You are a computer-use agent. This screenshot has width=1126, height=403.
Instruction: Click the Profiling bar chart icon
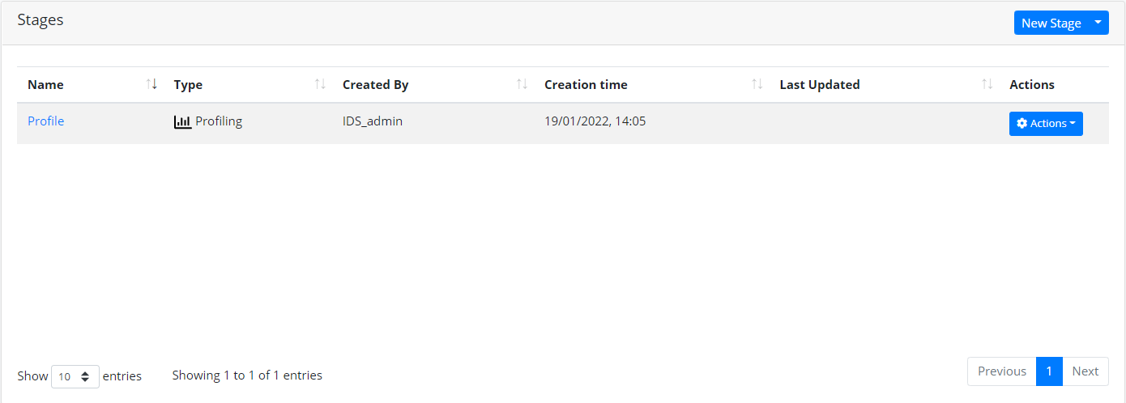tap(183, 122)
